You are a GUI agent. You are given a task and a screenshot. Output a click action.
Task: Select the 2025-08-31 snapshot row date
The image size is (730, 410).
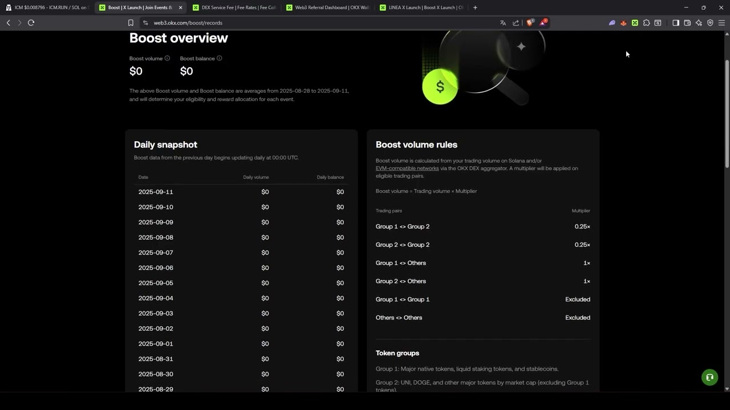[156, 359]
